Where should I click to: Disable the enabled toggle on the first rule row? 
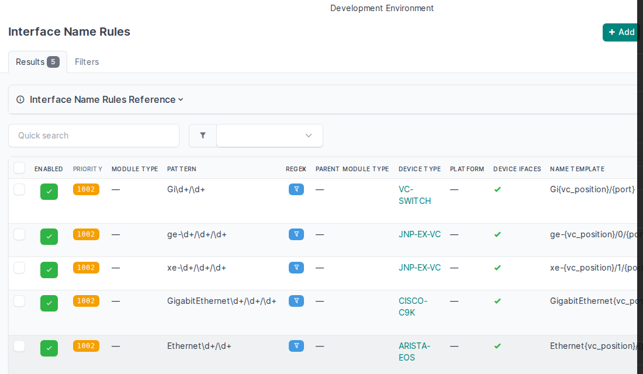(49, 191)
